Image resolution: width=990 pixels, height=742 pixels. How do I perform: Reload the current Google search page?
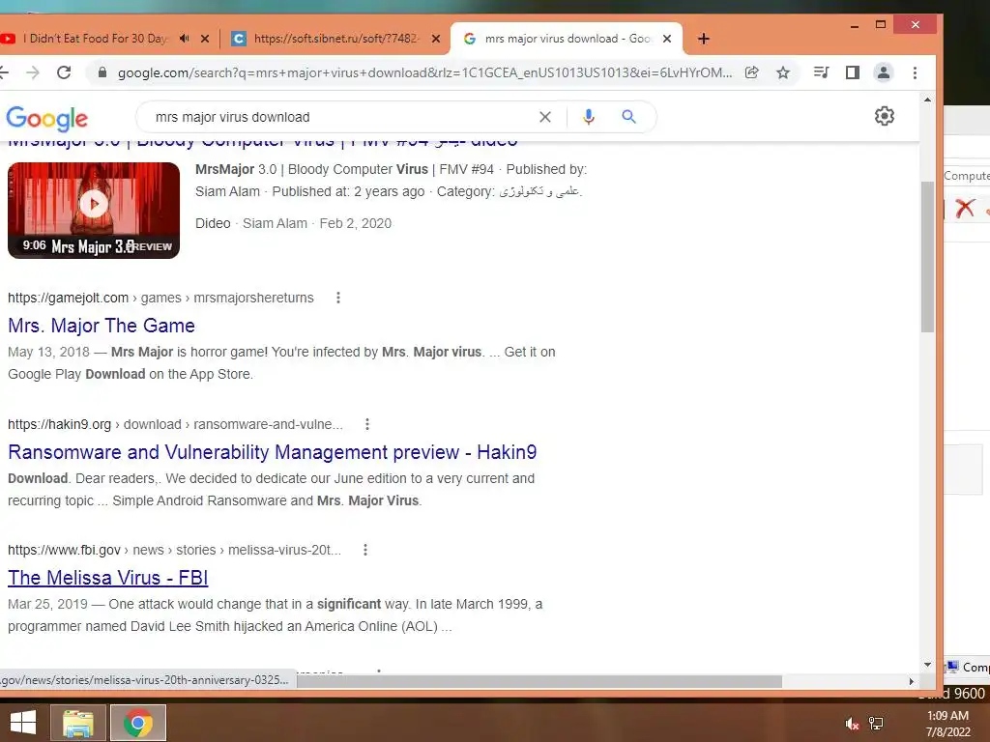[64, 72]
